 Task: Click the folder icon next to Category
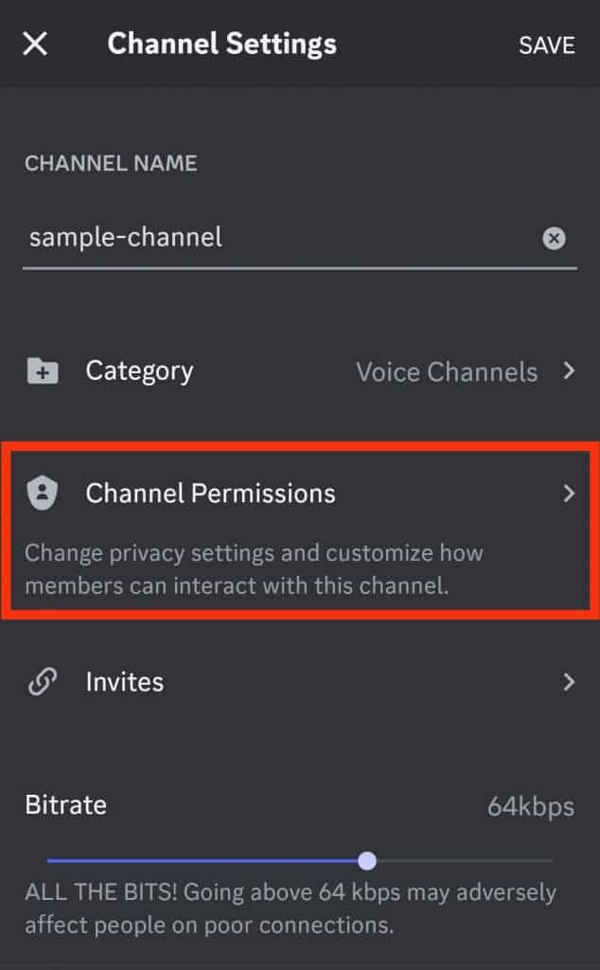pos(40,370)
